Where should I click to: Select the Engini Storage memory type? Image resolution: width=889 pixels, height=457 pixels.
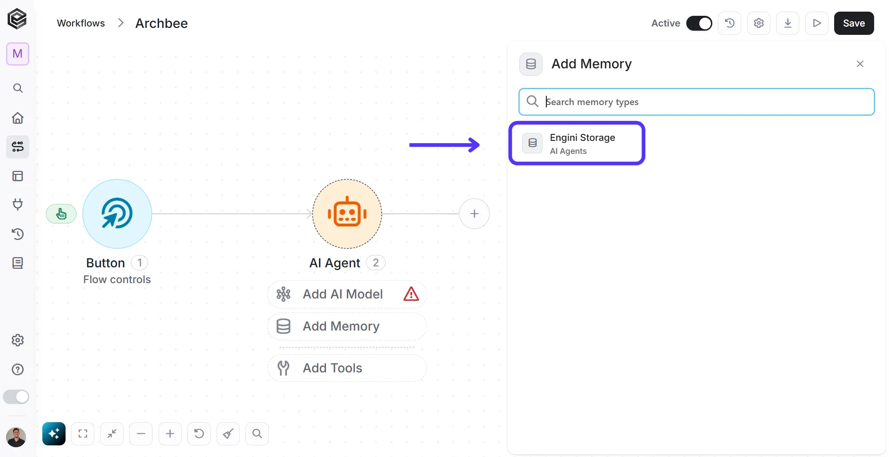[x=577, y=143]
